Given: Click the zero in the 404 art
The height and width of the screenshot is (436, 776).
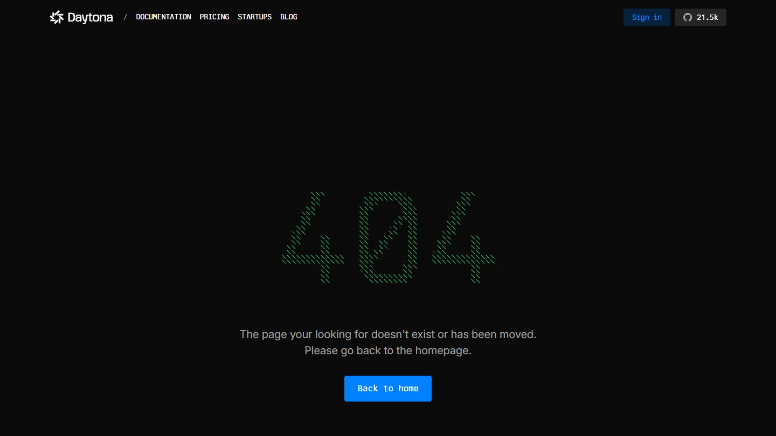Looking at the screenshot, I should point(388,237).
